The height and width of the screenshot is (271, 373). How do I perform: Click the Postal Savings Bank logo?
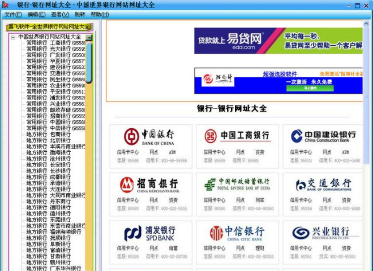point(237,185)
